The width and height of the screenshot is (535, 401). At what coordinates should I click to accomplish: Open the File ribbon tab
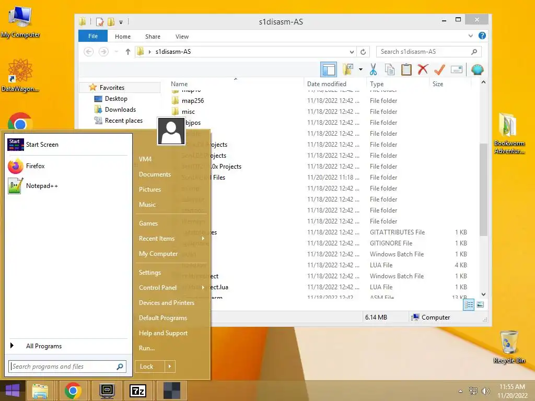coord(93,36)
